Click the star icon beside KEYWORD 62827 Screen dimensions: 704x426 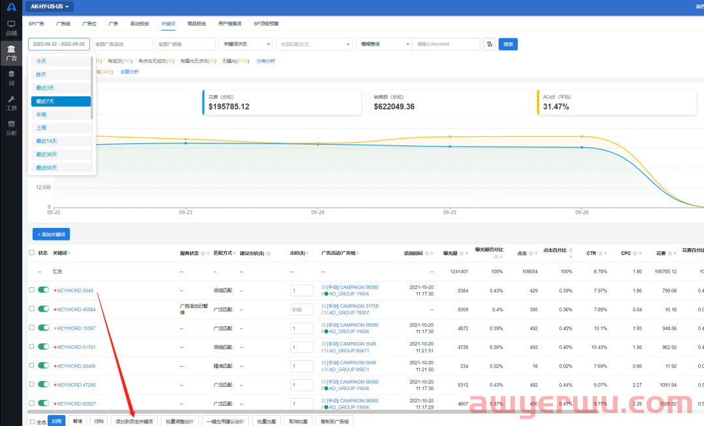tap(55, 404)
